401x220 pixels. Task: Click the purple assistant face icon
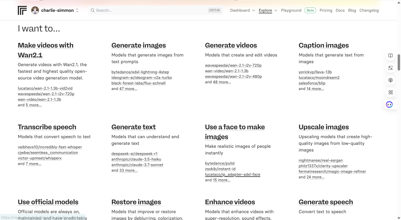pos(389,104)
